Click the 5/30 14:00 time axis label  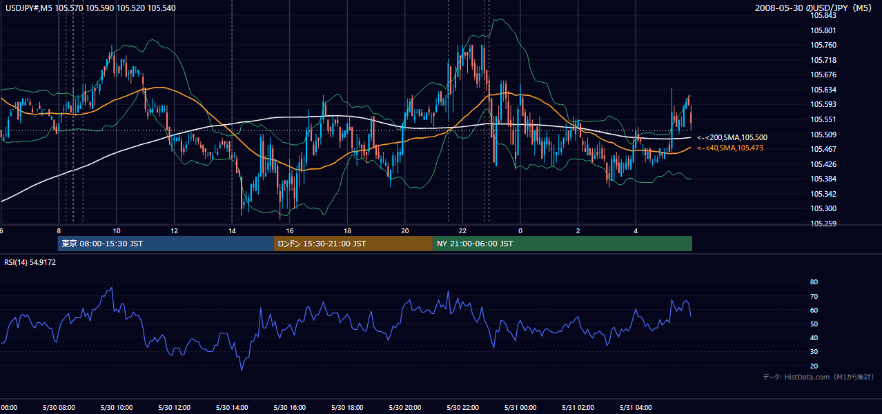[232, 408]
